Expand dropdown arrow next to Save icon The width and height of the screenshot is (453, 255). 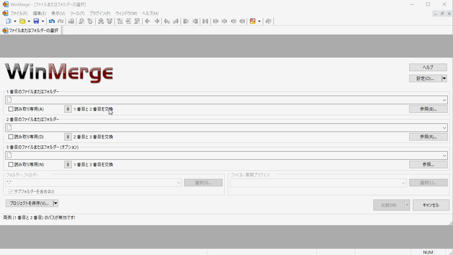coord(43,21)
